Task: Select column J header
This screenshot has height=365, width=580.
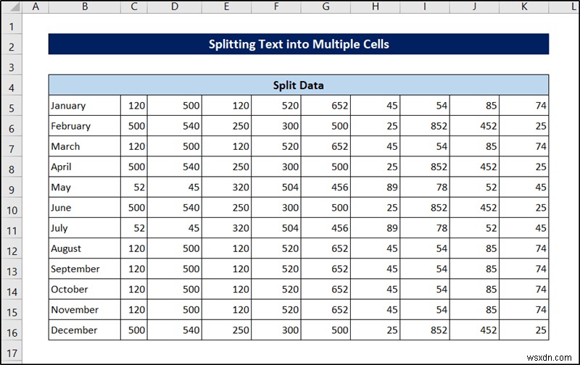Action: pyautogui.click(x=475, y=7)
